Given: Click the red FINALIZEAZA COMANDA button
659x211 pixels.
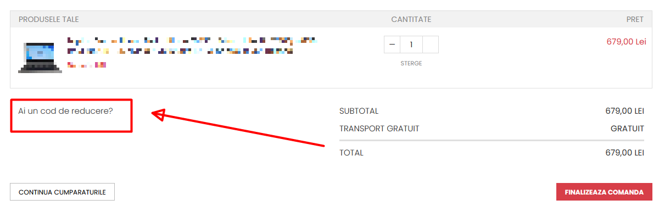Looking at the screenshot, I should tap(604, 192).
